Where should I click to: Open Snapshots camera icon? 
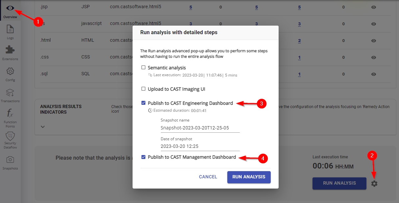click(x=10, y=160)
